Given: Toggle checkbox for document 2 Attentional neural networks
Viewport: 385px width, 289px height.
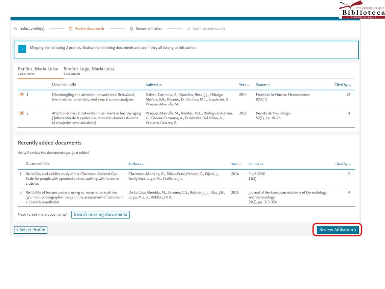Looking at the screenshot, I should (x=21, y=113).
